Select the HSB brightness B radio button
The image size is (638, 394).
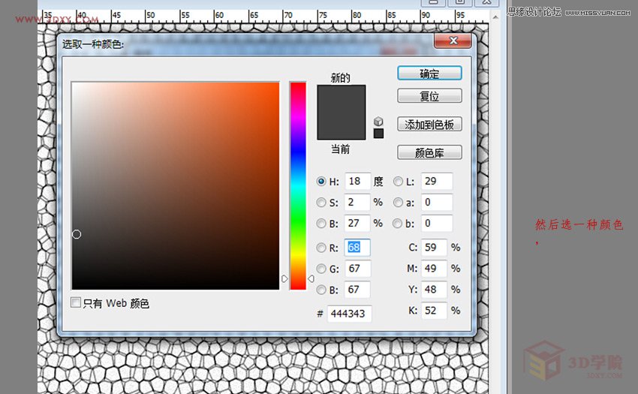pos(321,223)
